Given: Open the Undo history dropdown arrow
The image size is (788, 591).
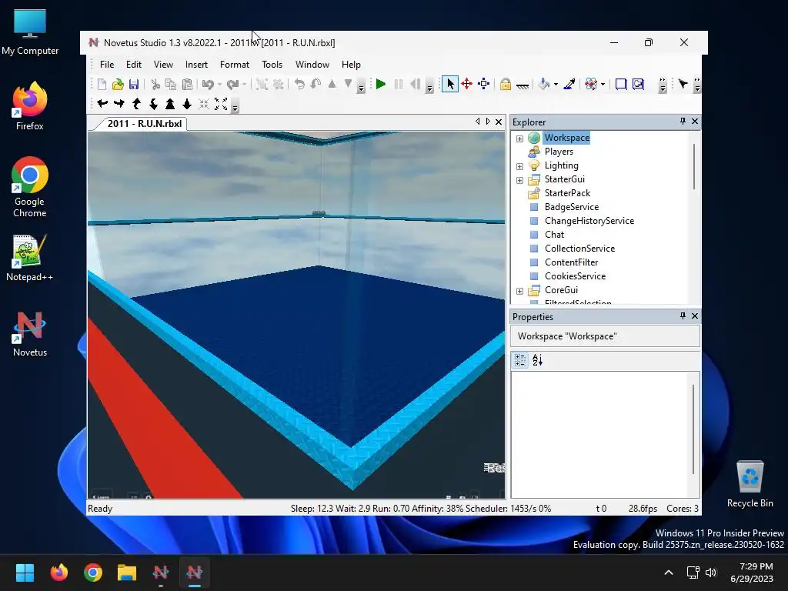Looking at the screenshot, I should coord(219,85).
